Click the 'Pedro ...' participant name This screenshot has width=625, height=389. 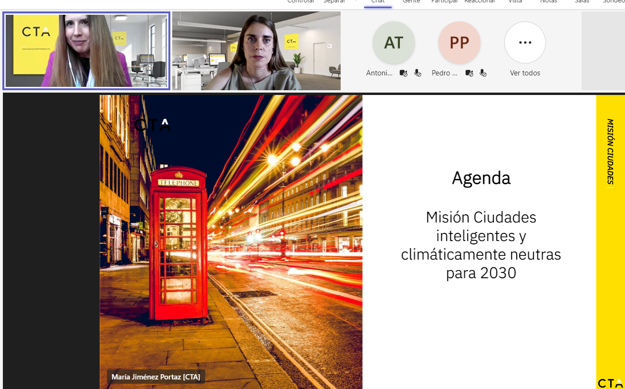[x=445, y=73]
